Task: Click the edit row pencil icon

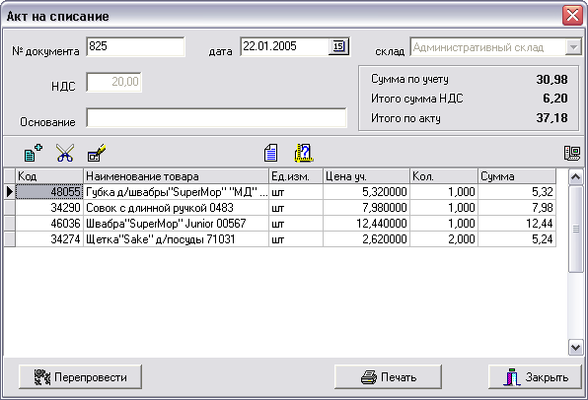Action: (x=97, y=153)
